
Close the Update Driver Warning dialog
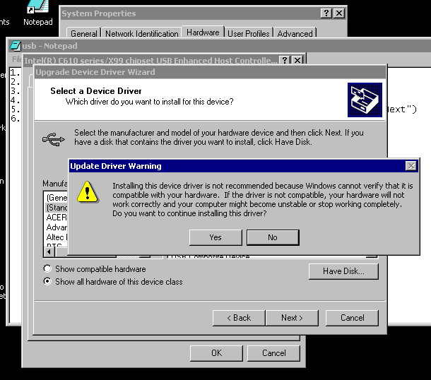point(411,166)
